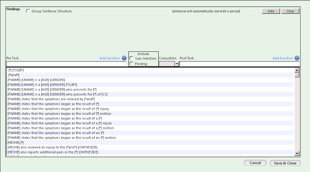Click the info icon beside Post Text Add function
This screenshot has width=310, height=172.
pos(297,58)
